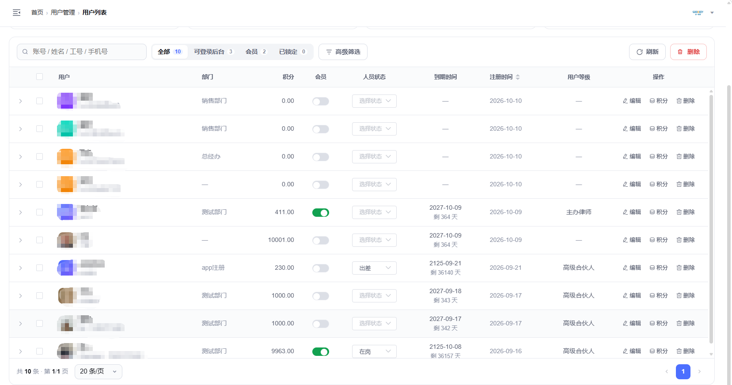Screen dimensions: 732x385
Task: Open the account avatar dropdown arrow
Action: click(712, 13)
